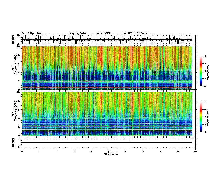Image resolution: width=220 pixels, height=170 pixels.
Task: Click the ch.2 "Frequency (kHz)" axis label
Action: [15, 111]
